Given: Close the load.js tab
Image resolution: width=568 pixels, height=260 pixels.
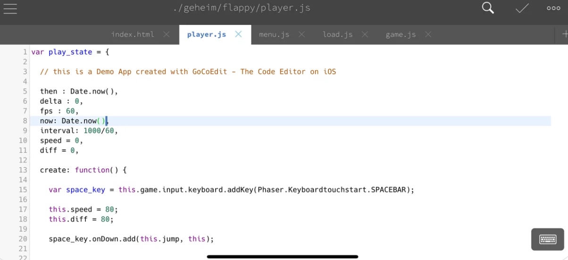Looking at the screenshot, I should (365, 34).
